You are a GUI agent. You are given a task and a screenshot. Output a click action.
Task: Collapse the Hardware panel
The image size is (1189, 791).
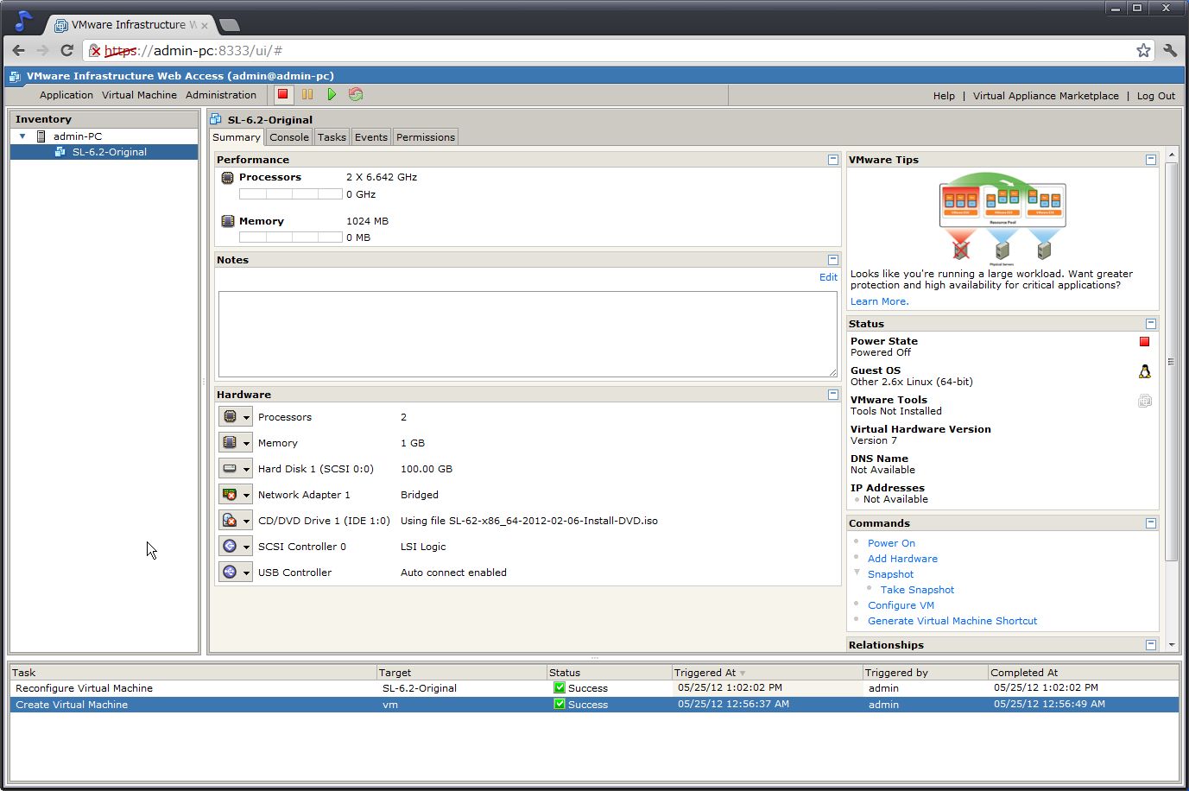(833, 395)
